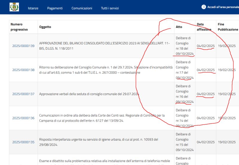Screen dimensions: 239x165
Task: Click 04/02/2025 date in row 2025/0000136
Action: point(206,118)
